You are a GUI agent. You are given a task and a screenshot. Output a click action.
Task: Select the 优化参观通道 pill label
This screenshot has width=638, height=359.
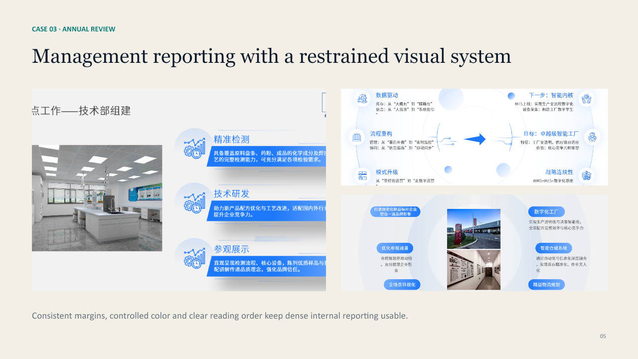(x=395, y=248)
